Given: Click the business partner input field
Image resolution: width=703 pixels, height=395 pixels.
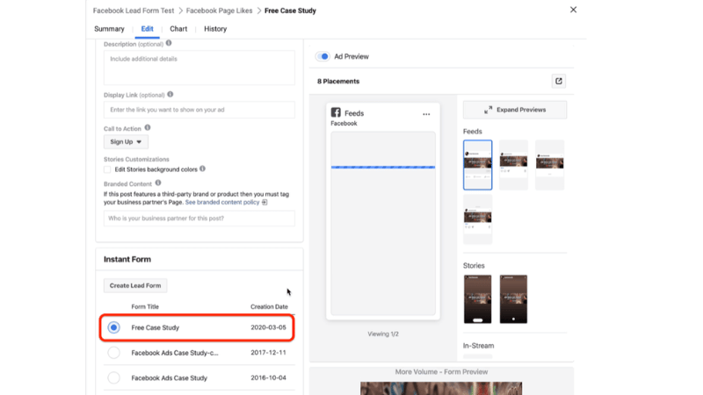Looking at the screenshot, I should click(199, 219).
